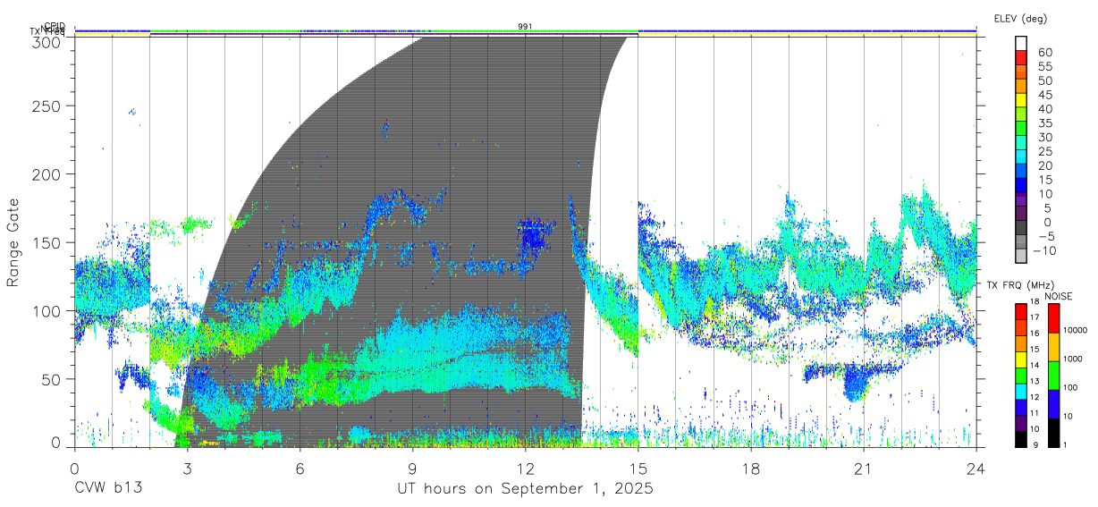Viewport: 1098px width, 507px height.
Task: Click the '24' tick label on UT hours axis
Action: [976, 469]
